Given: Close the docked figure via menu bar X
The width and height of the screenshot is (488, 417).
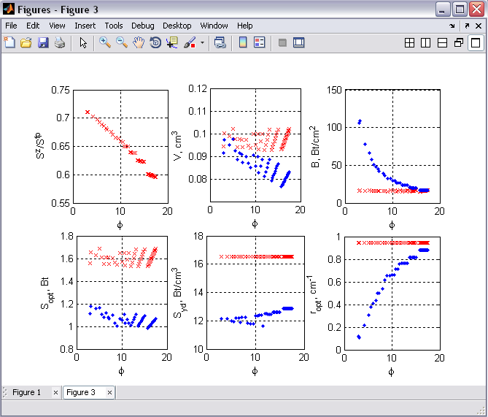Looking at the screenshot, I should [x=479, y=26].
